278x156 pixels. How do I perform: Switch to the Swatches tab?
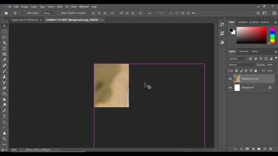[242, 22]
